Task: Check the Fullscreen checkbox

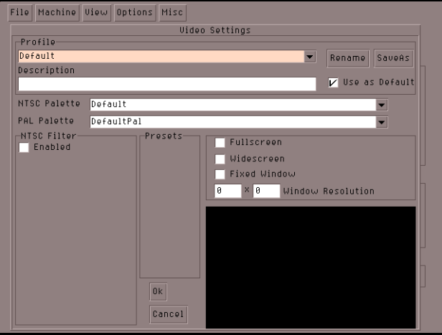Action: click(220, 143)
